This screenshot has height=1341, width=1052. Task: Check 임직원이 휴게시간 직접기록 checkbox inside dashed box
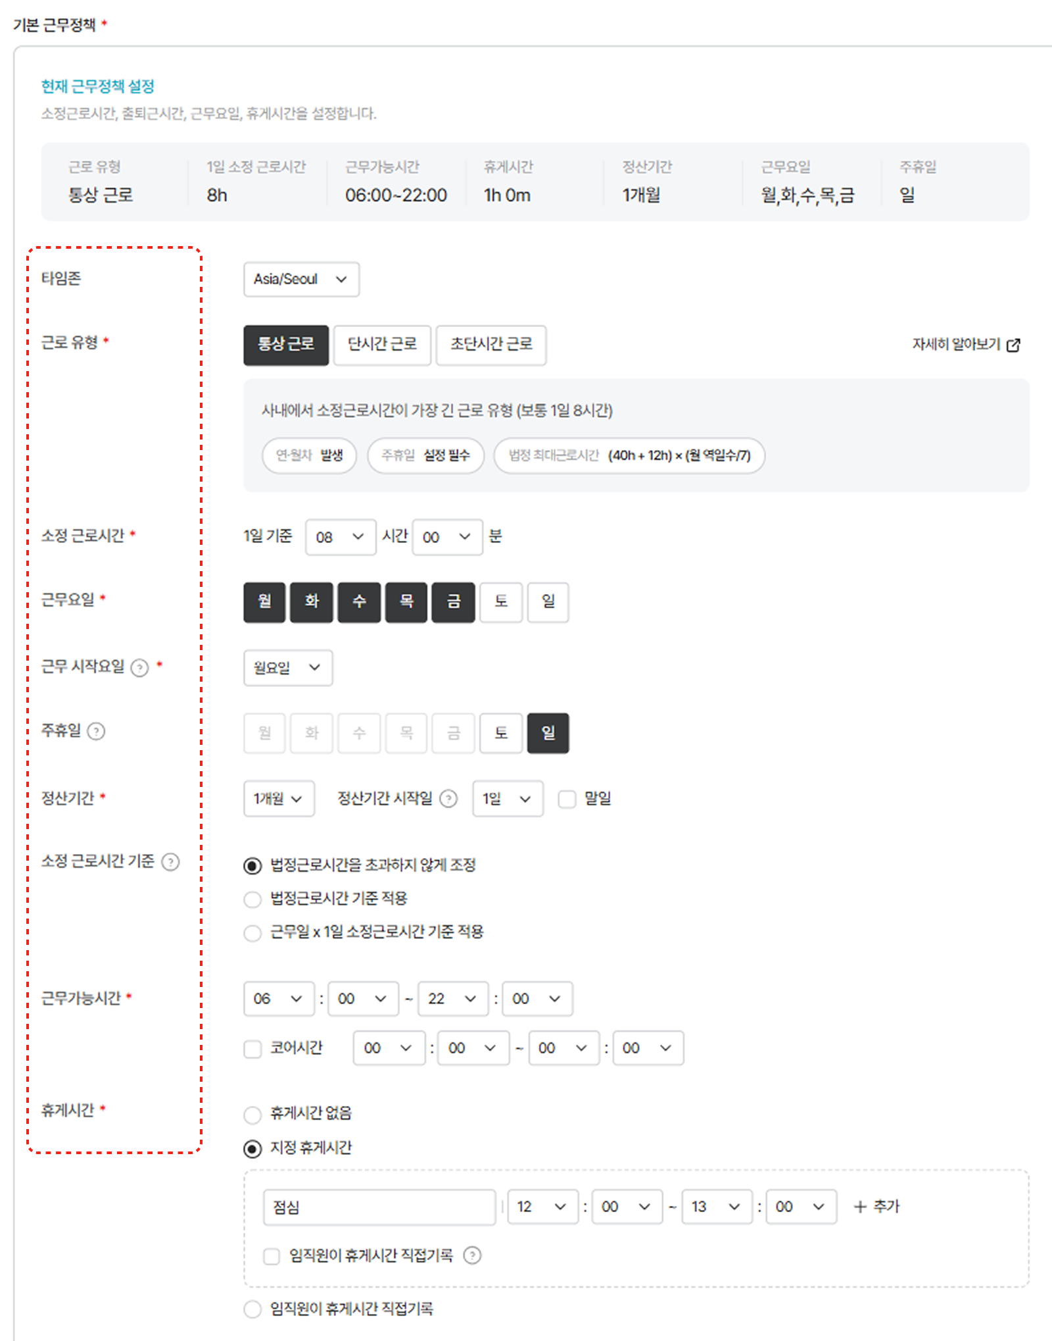pyautogui.click(x=272, y=1256)
